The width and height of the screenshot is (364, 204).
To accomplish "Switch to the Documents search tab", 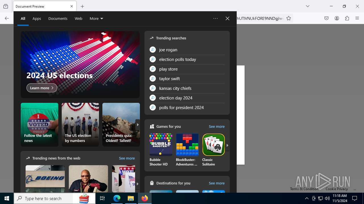I will pyautogui.click(x=58, y=18).
